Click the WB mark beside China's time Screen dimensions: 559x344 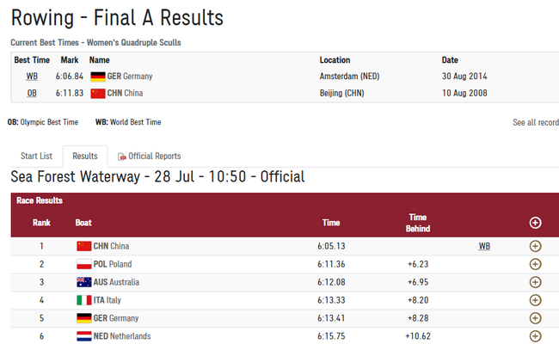(484, 246)
